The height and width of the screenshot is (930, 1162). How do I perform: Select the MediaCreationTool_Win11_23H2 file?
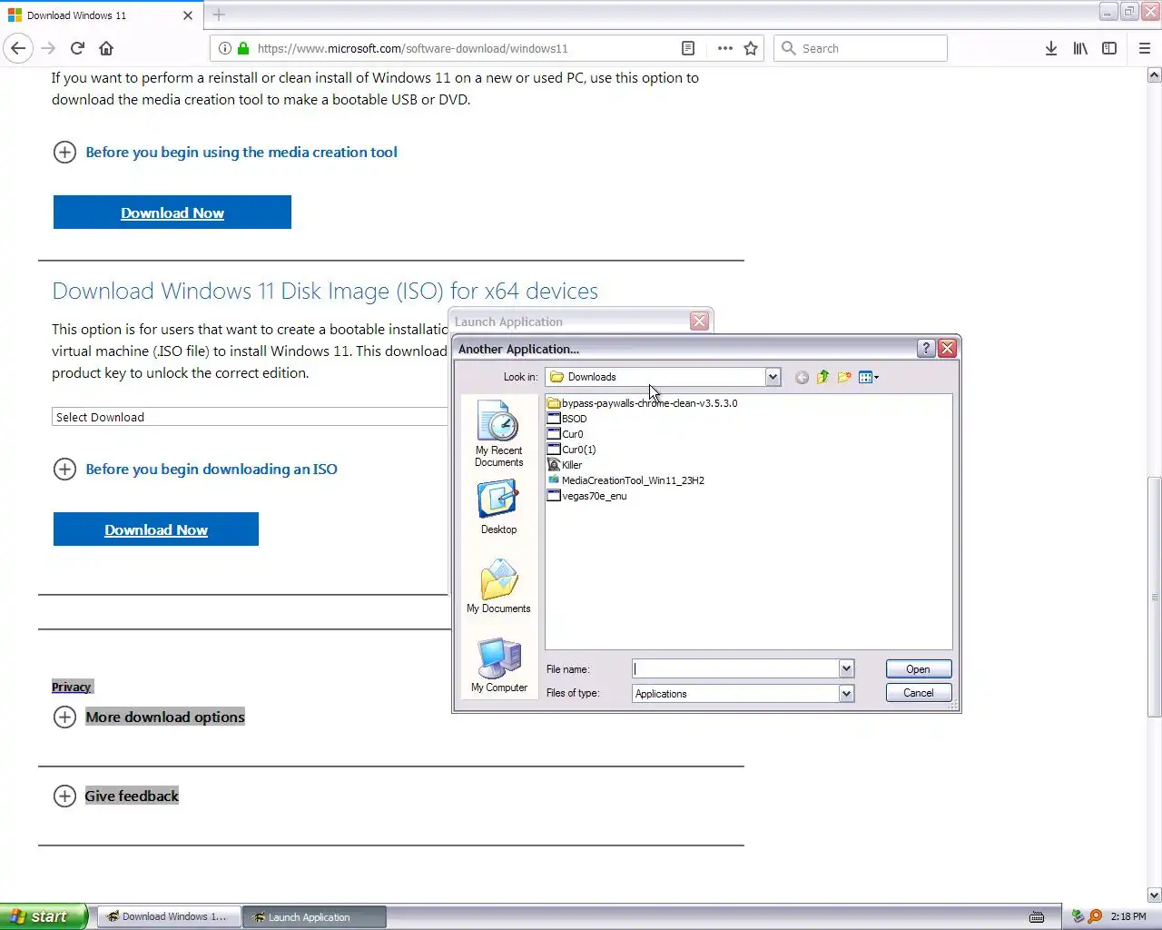click(626, 480)
